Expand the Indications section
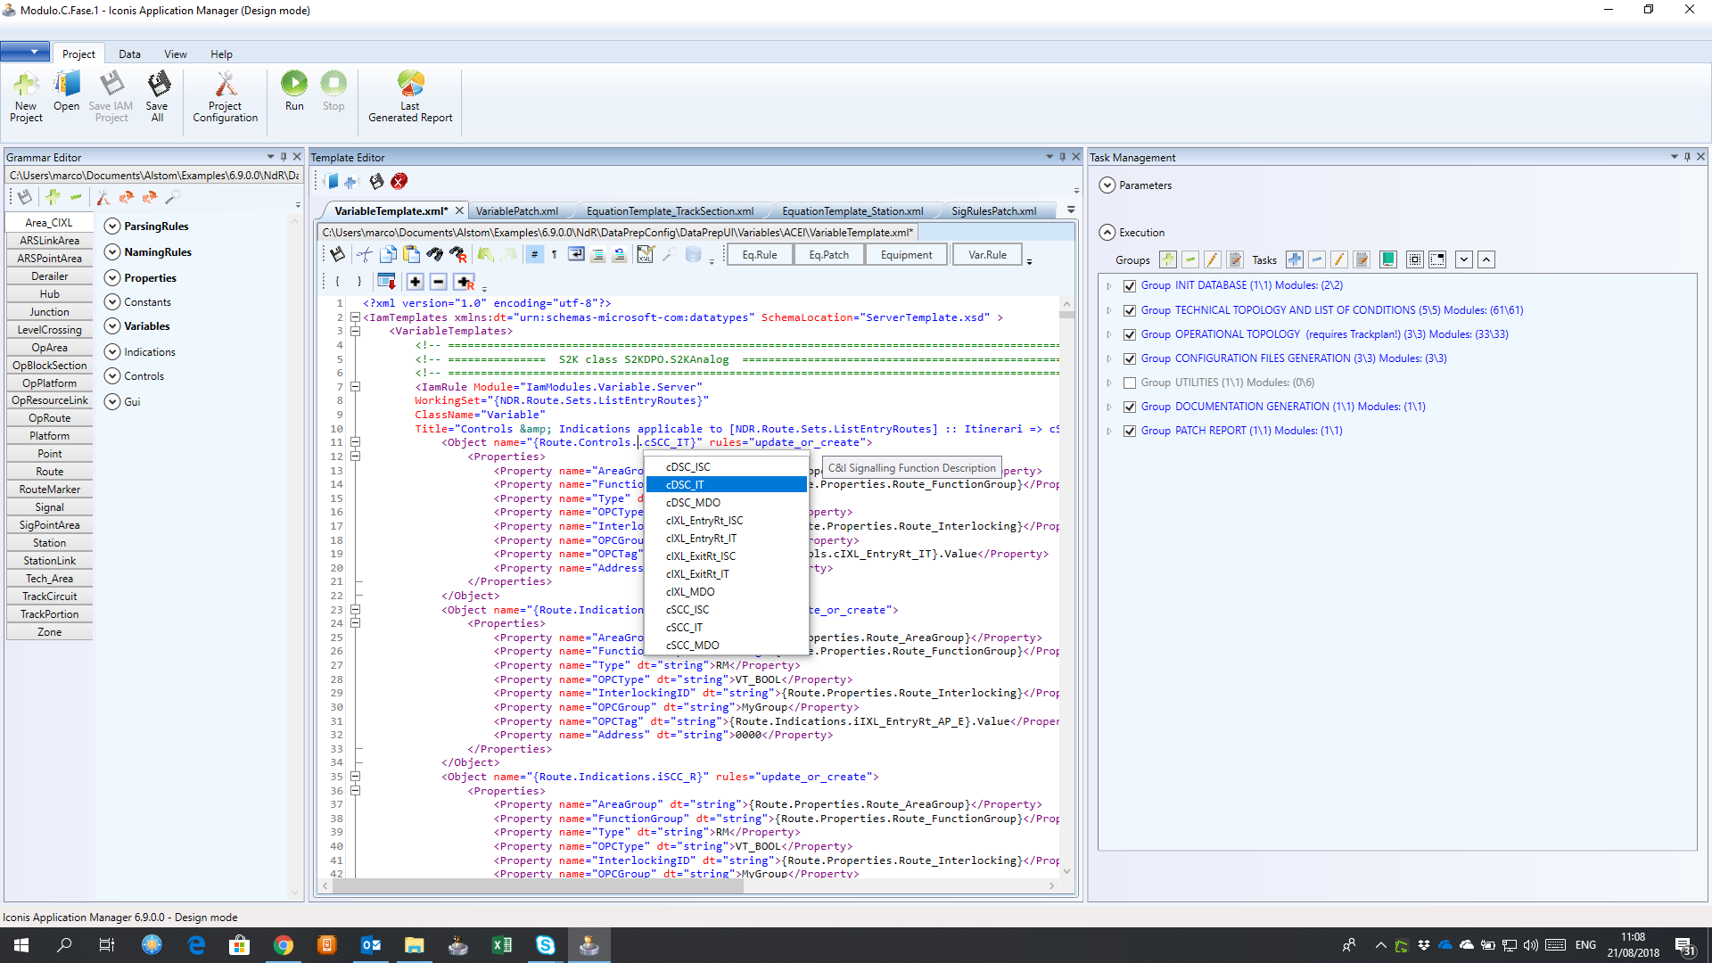Screen dimensions: 1712x963 click(x=112, y=352)
